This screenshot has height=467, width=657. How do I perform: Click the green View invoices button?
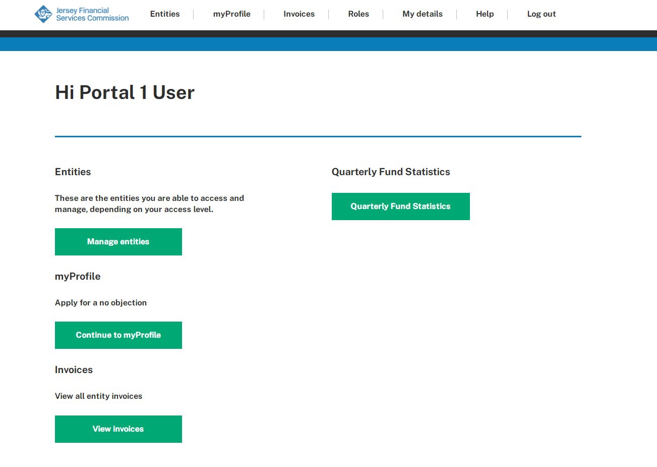click(x=118, y=429)
